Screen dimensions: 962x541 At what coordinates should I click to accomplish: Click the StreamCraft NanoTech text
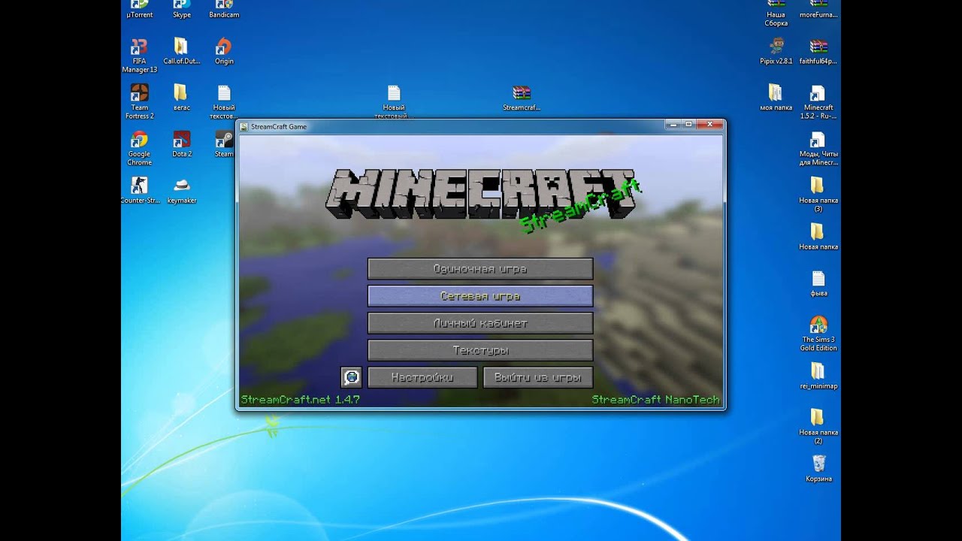click(x=655, y=400)
